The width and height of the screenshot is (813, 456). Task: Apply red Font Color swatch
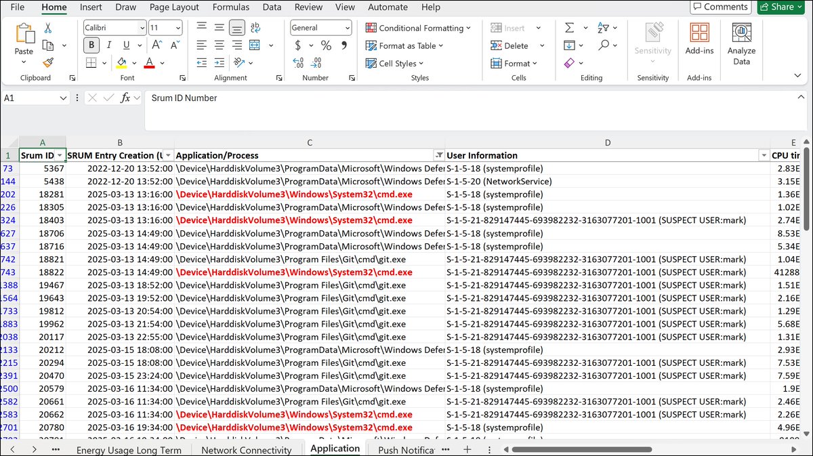point(150,63)
